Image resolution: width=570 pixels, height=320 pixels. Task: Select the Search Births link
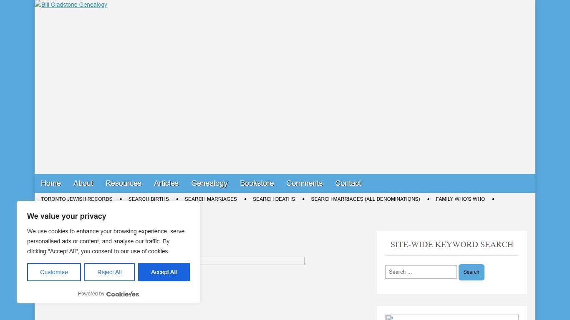click(149, 199)
